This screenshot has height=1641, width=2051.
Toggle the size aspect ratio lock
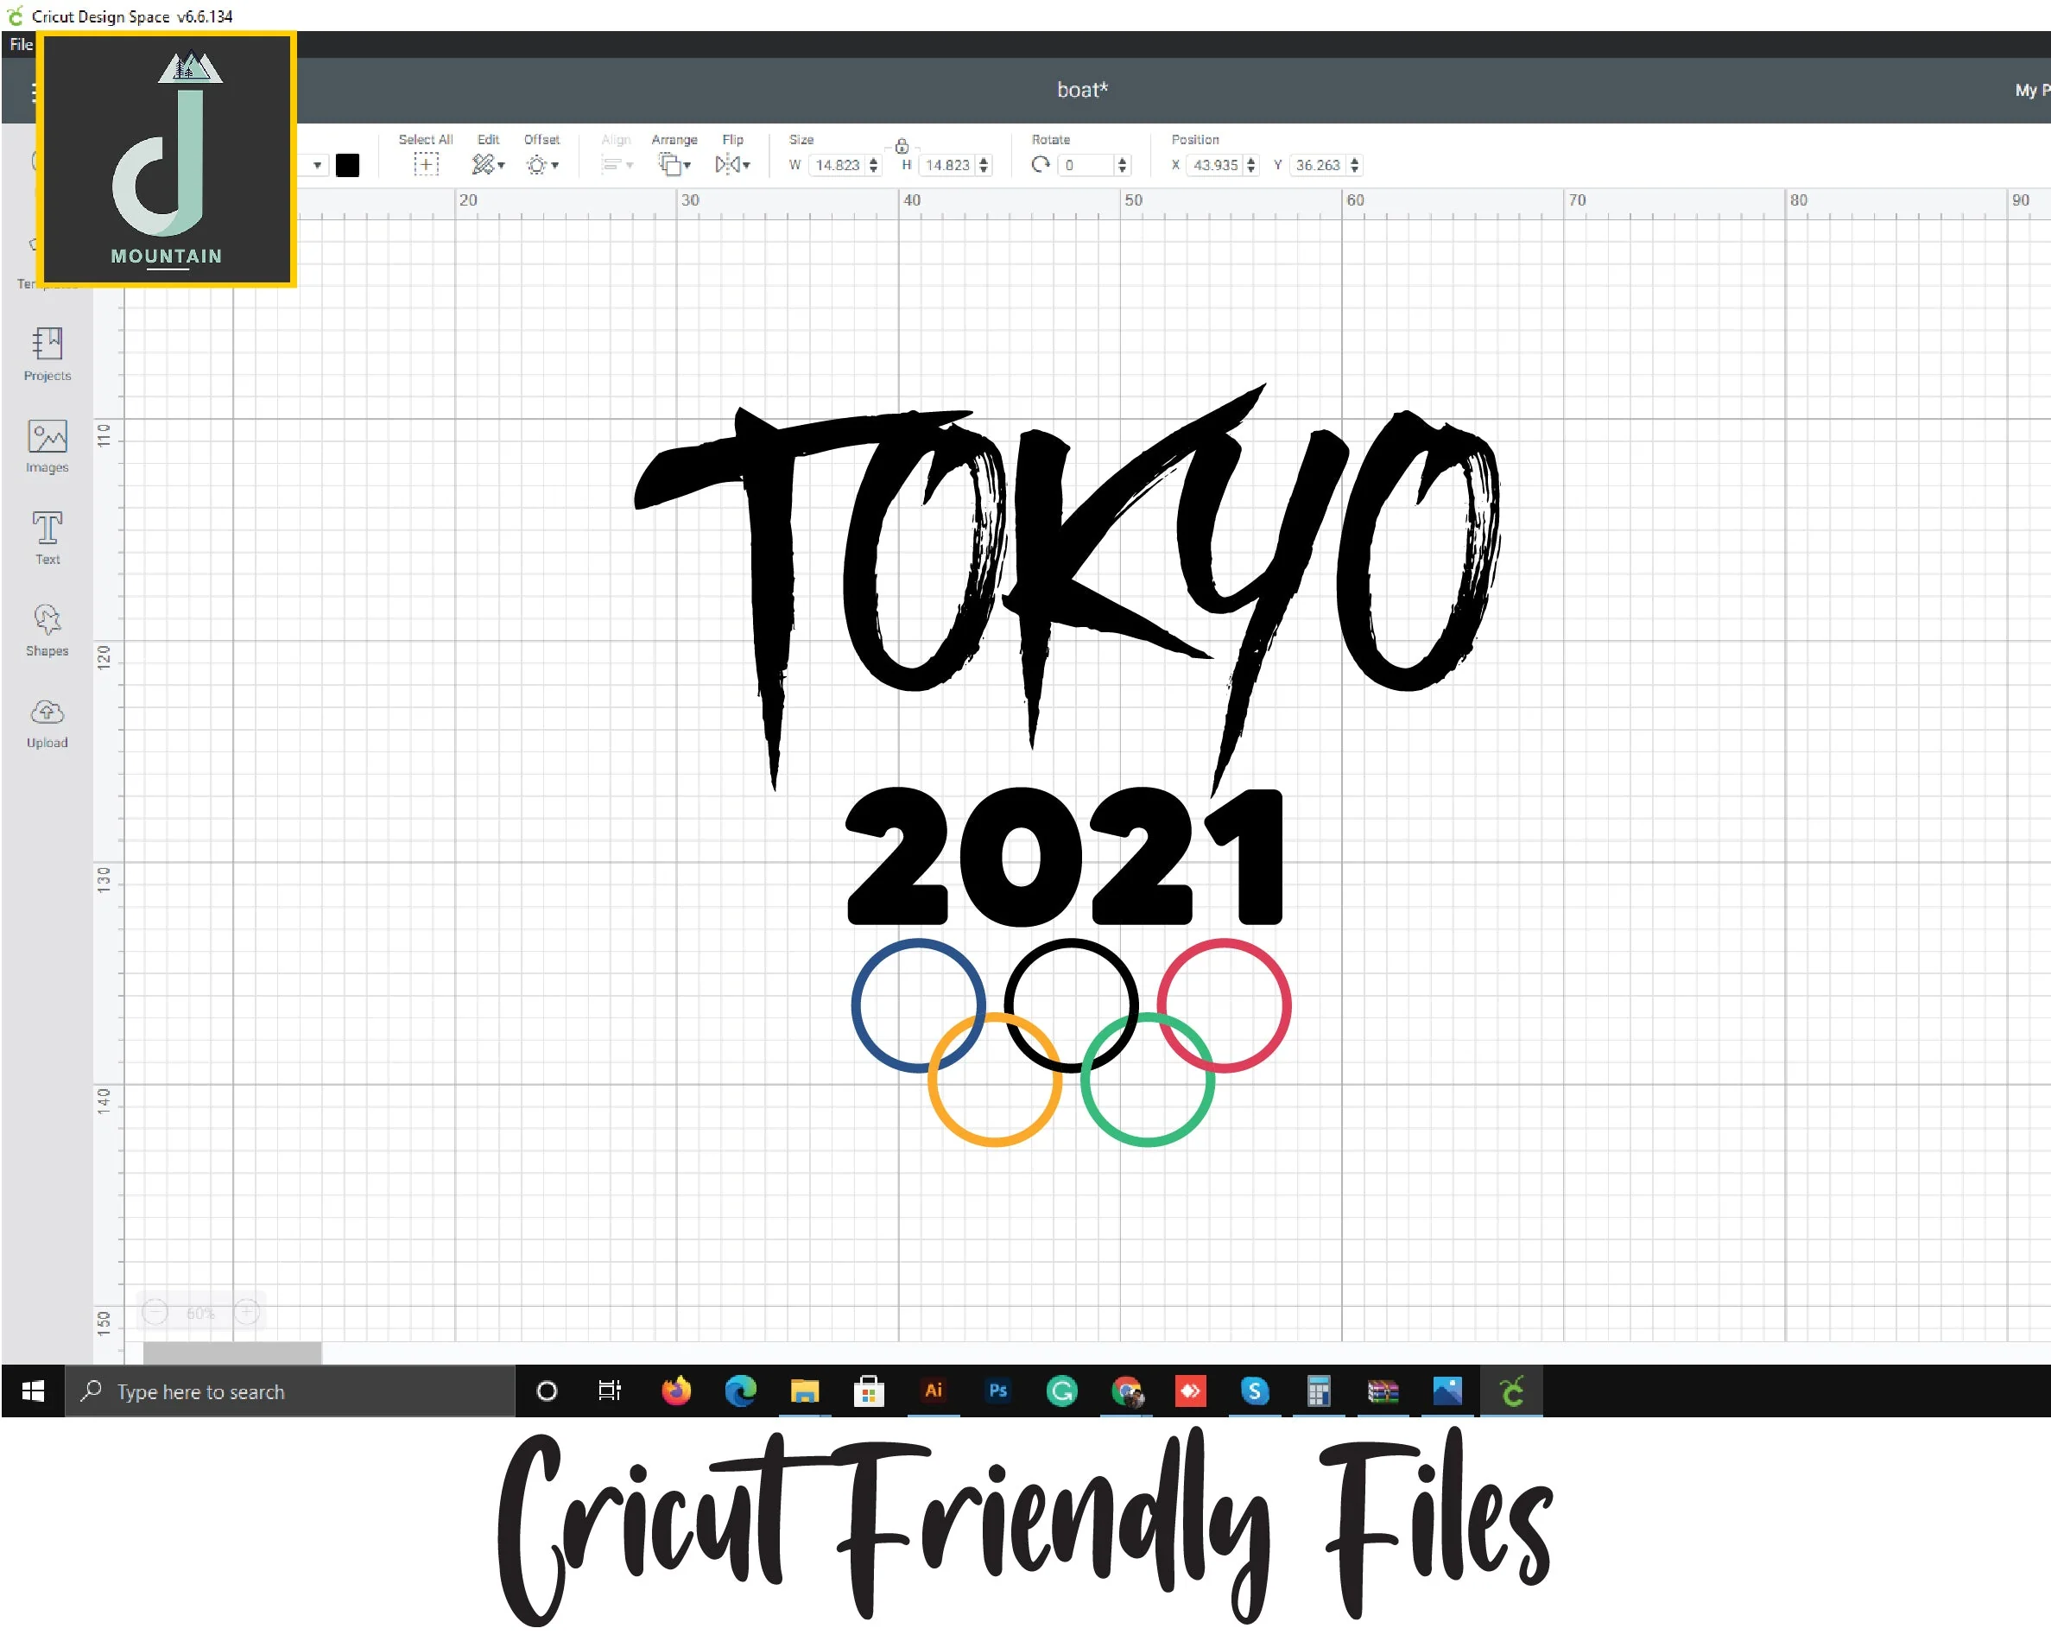(x=901, y=146)
